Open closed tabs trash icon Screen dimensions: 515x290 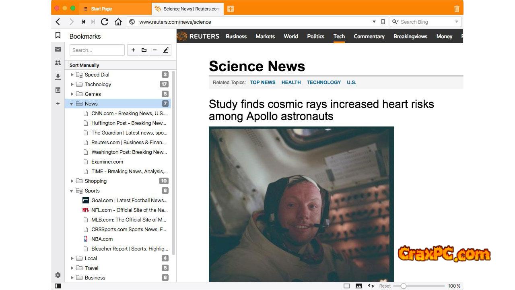click(457, 8)
